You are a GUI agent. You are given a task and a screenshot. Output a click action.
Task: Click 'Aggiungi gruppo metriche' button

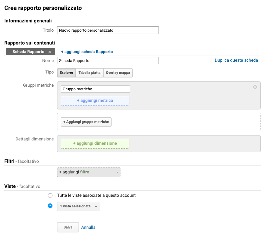click(86, 122)
